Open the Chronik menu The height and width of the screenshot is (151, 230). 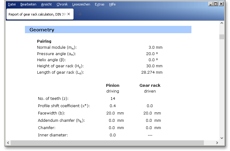(62, 4)
